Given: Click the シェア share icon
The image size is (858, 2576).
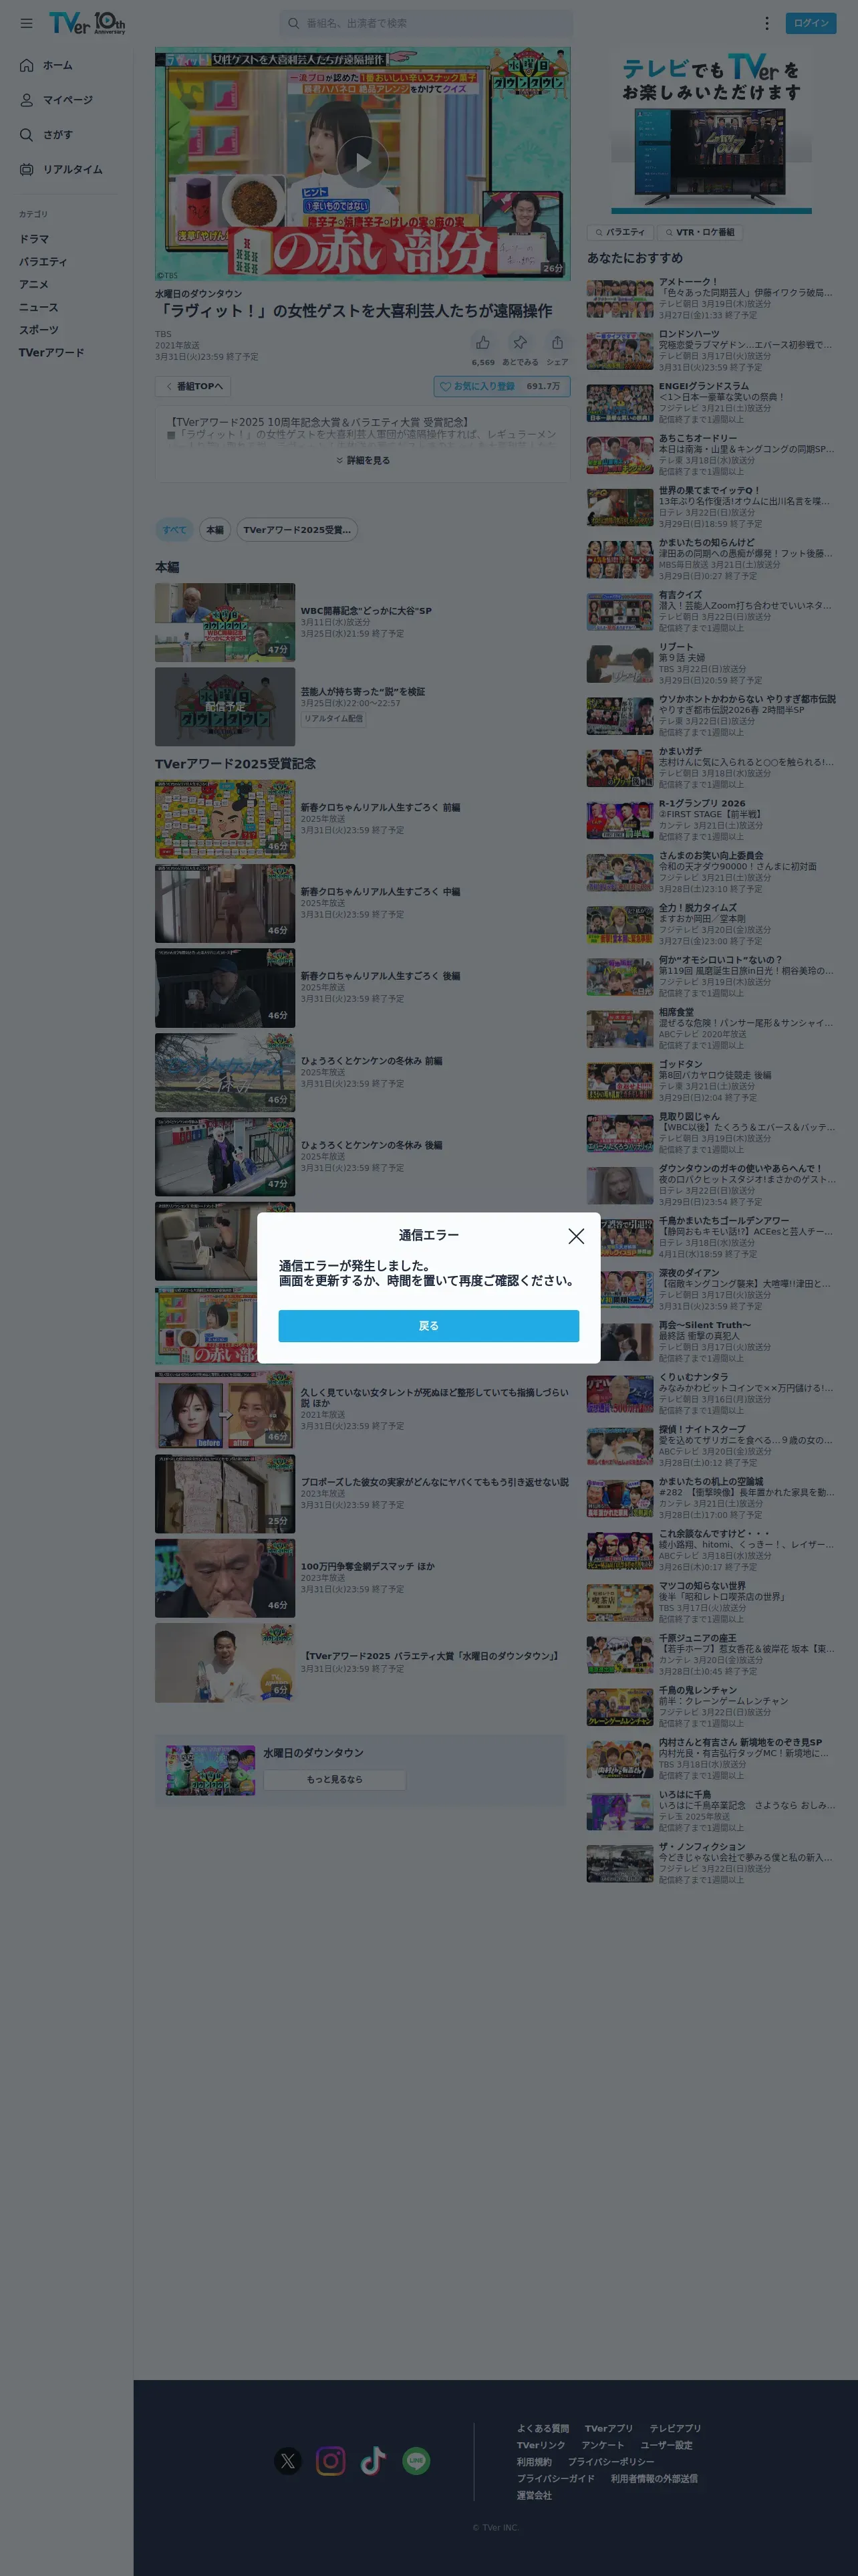Looking at the screenshot, I should (x=557, y=343).
